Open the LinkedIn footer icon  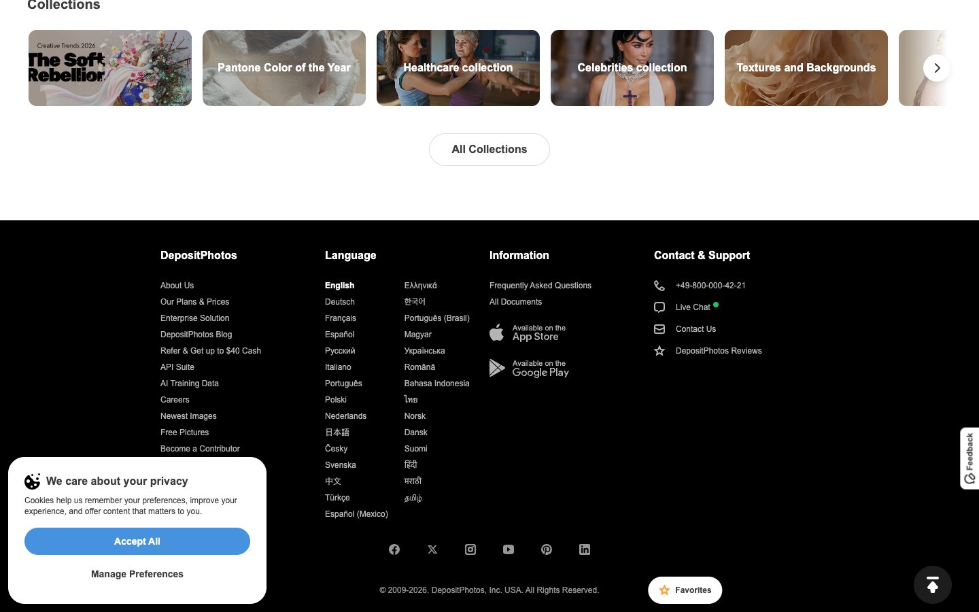585,549
